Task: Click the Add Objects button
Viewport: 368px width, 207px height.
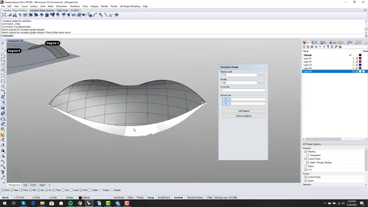Action: click(244, 111)
